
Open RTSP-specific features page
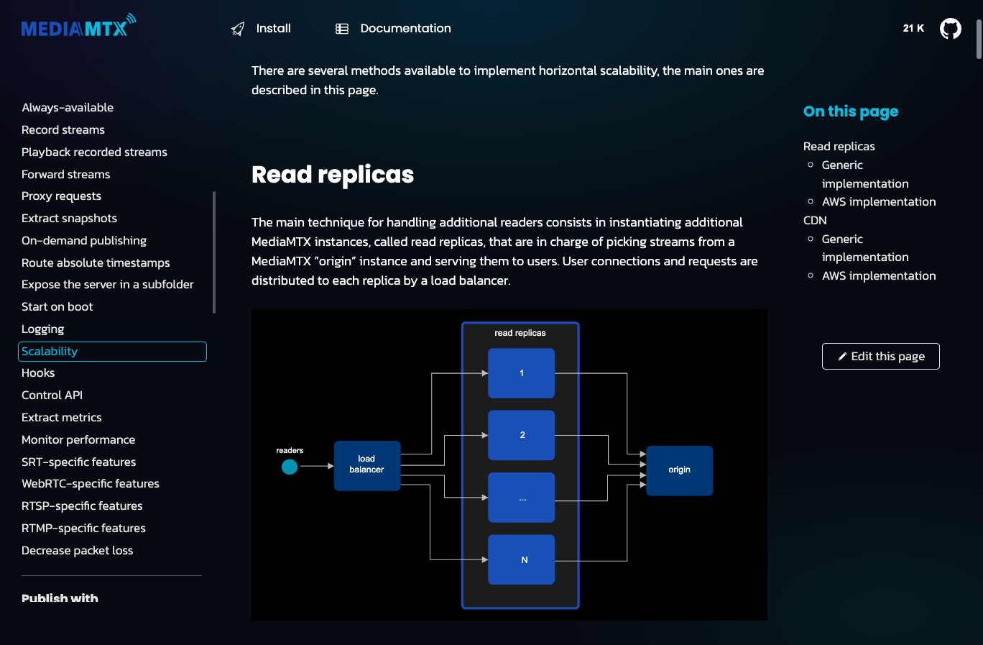click(x=82, y=506)
